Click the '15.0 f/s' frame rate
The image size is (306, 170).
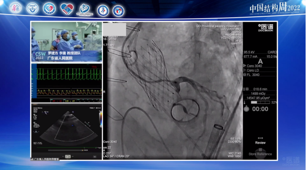(272, 57)
